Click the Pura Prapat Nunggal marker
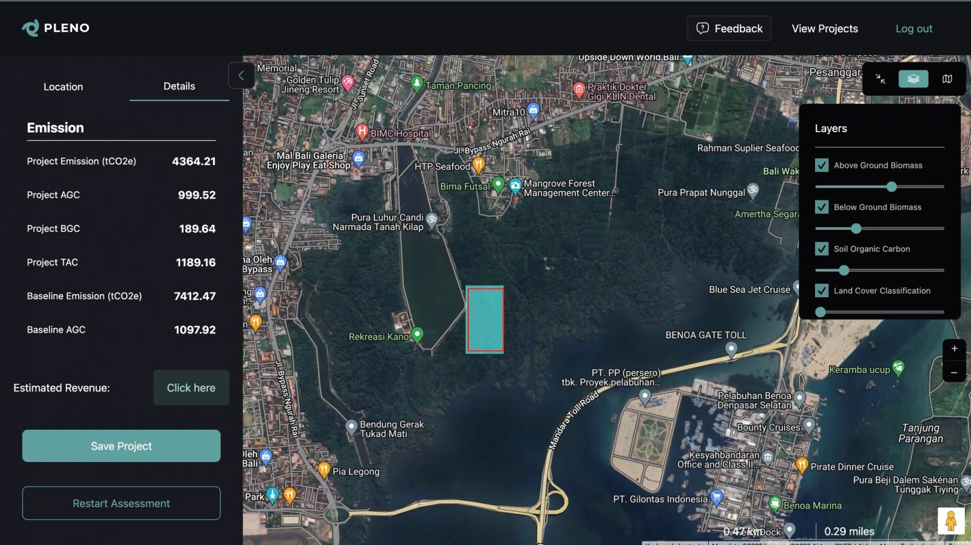971x545 pixels. [753, 190]
